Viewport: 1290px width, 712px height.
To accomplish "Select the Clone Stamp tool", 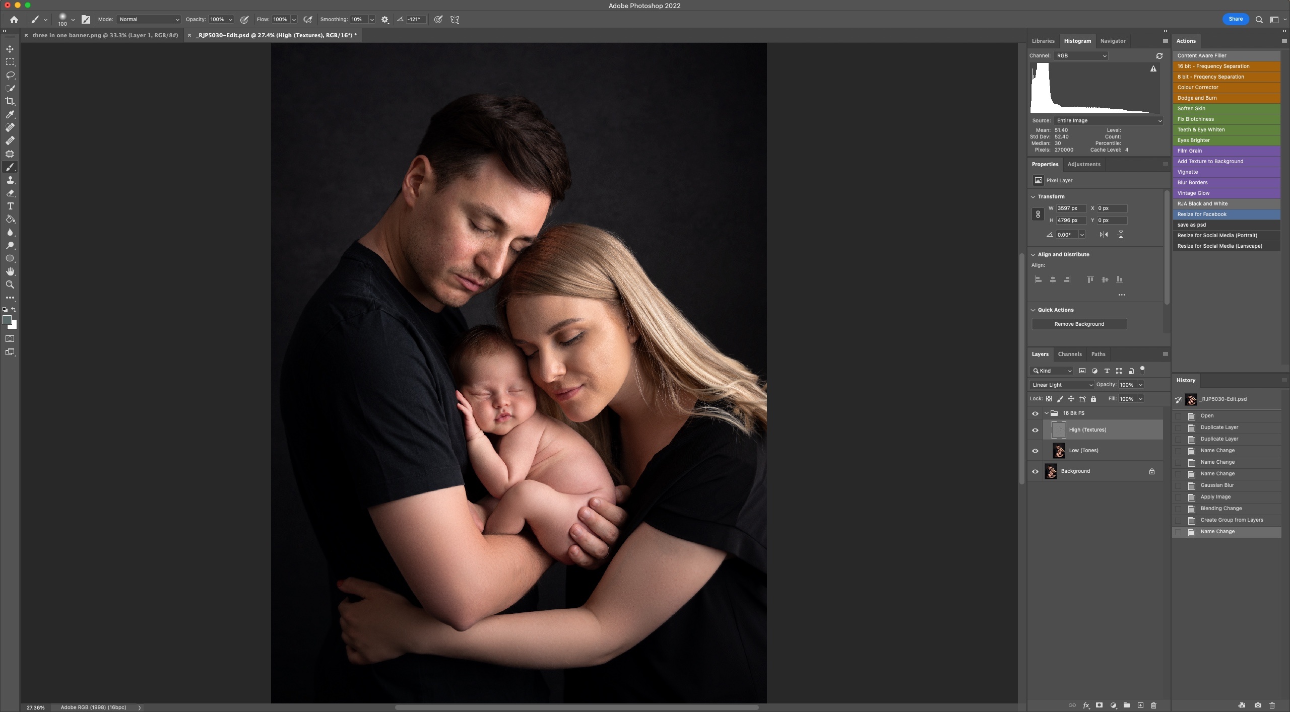I will click(10, 180).
